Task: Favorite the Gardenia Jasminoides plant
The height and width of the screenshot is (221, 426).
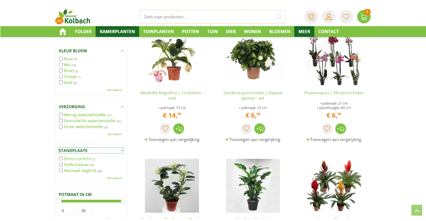Action: click(246, 129)
